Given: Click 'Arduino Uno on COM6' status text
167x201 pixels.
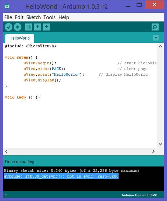Looking at the screenshot, I should pos(139,195).
